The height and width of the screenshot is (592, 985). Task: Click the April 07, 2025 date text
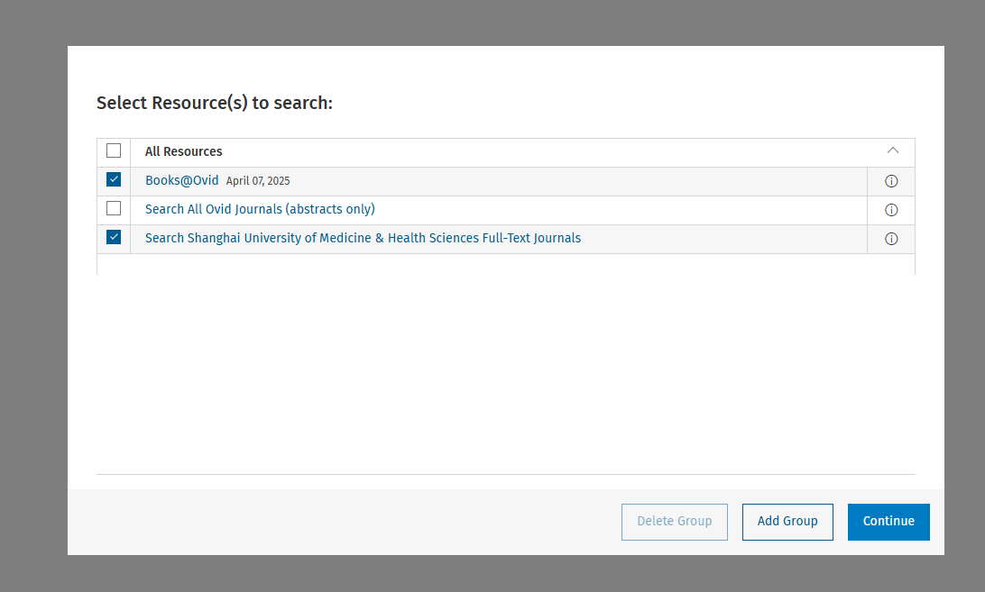click(258, 181)
